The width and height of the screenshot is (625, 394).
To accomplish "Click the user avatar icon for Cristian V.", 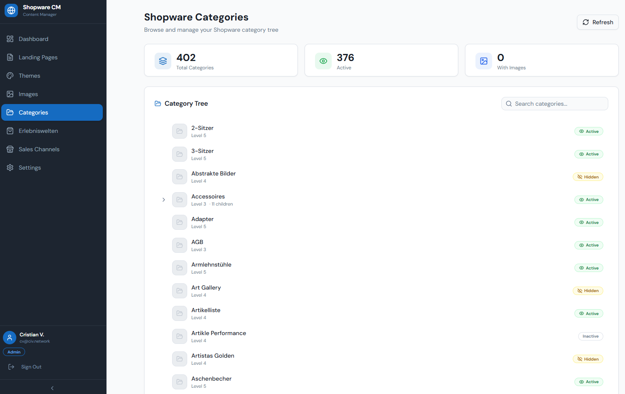I will click(10, 338).
